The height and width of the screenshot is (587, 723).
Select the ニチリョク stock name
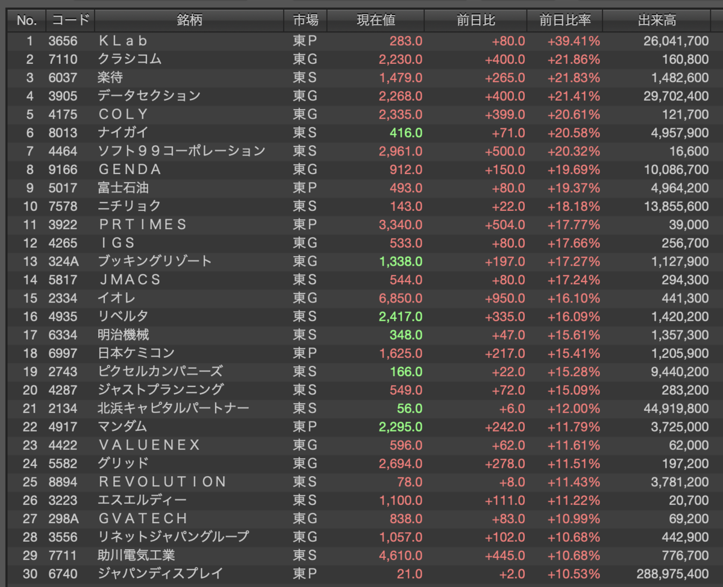point(130,206)
